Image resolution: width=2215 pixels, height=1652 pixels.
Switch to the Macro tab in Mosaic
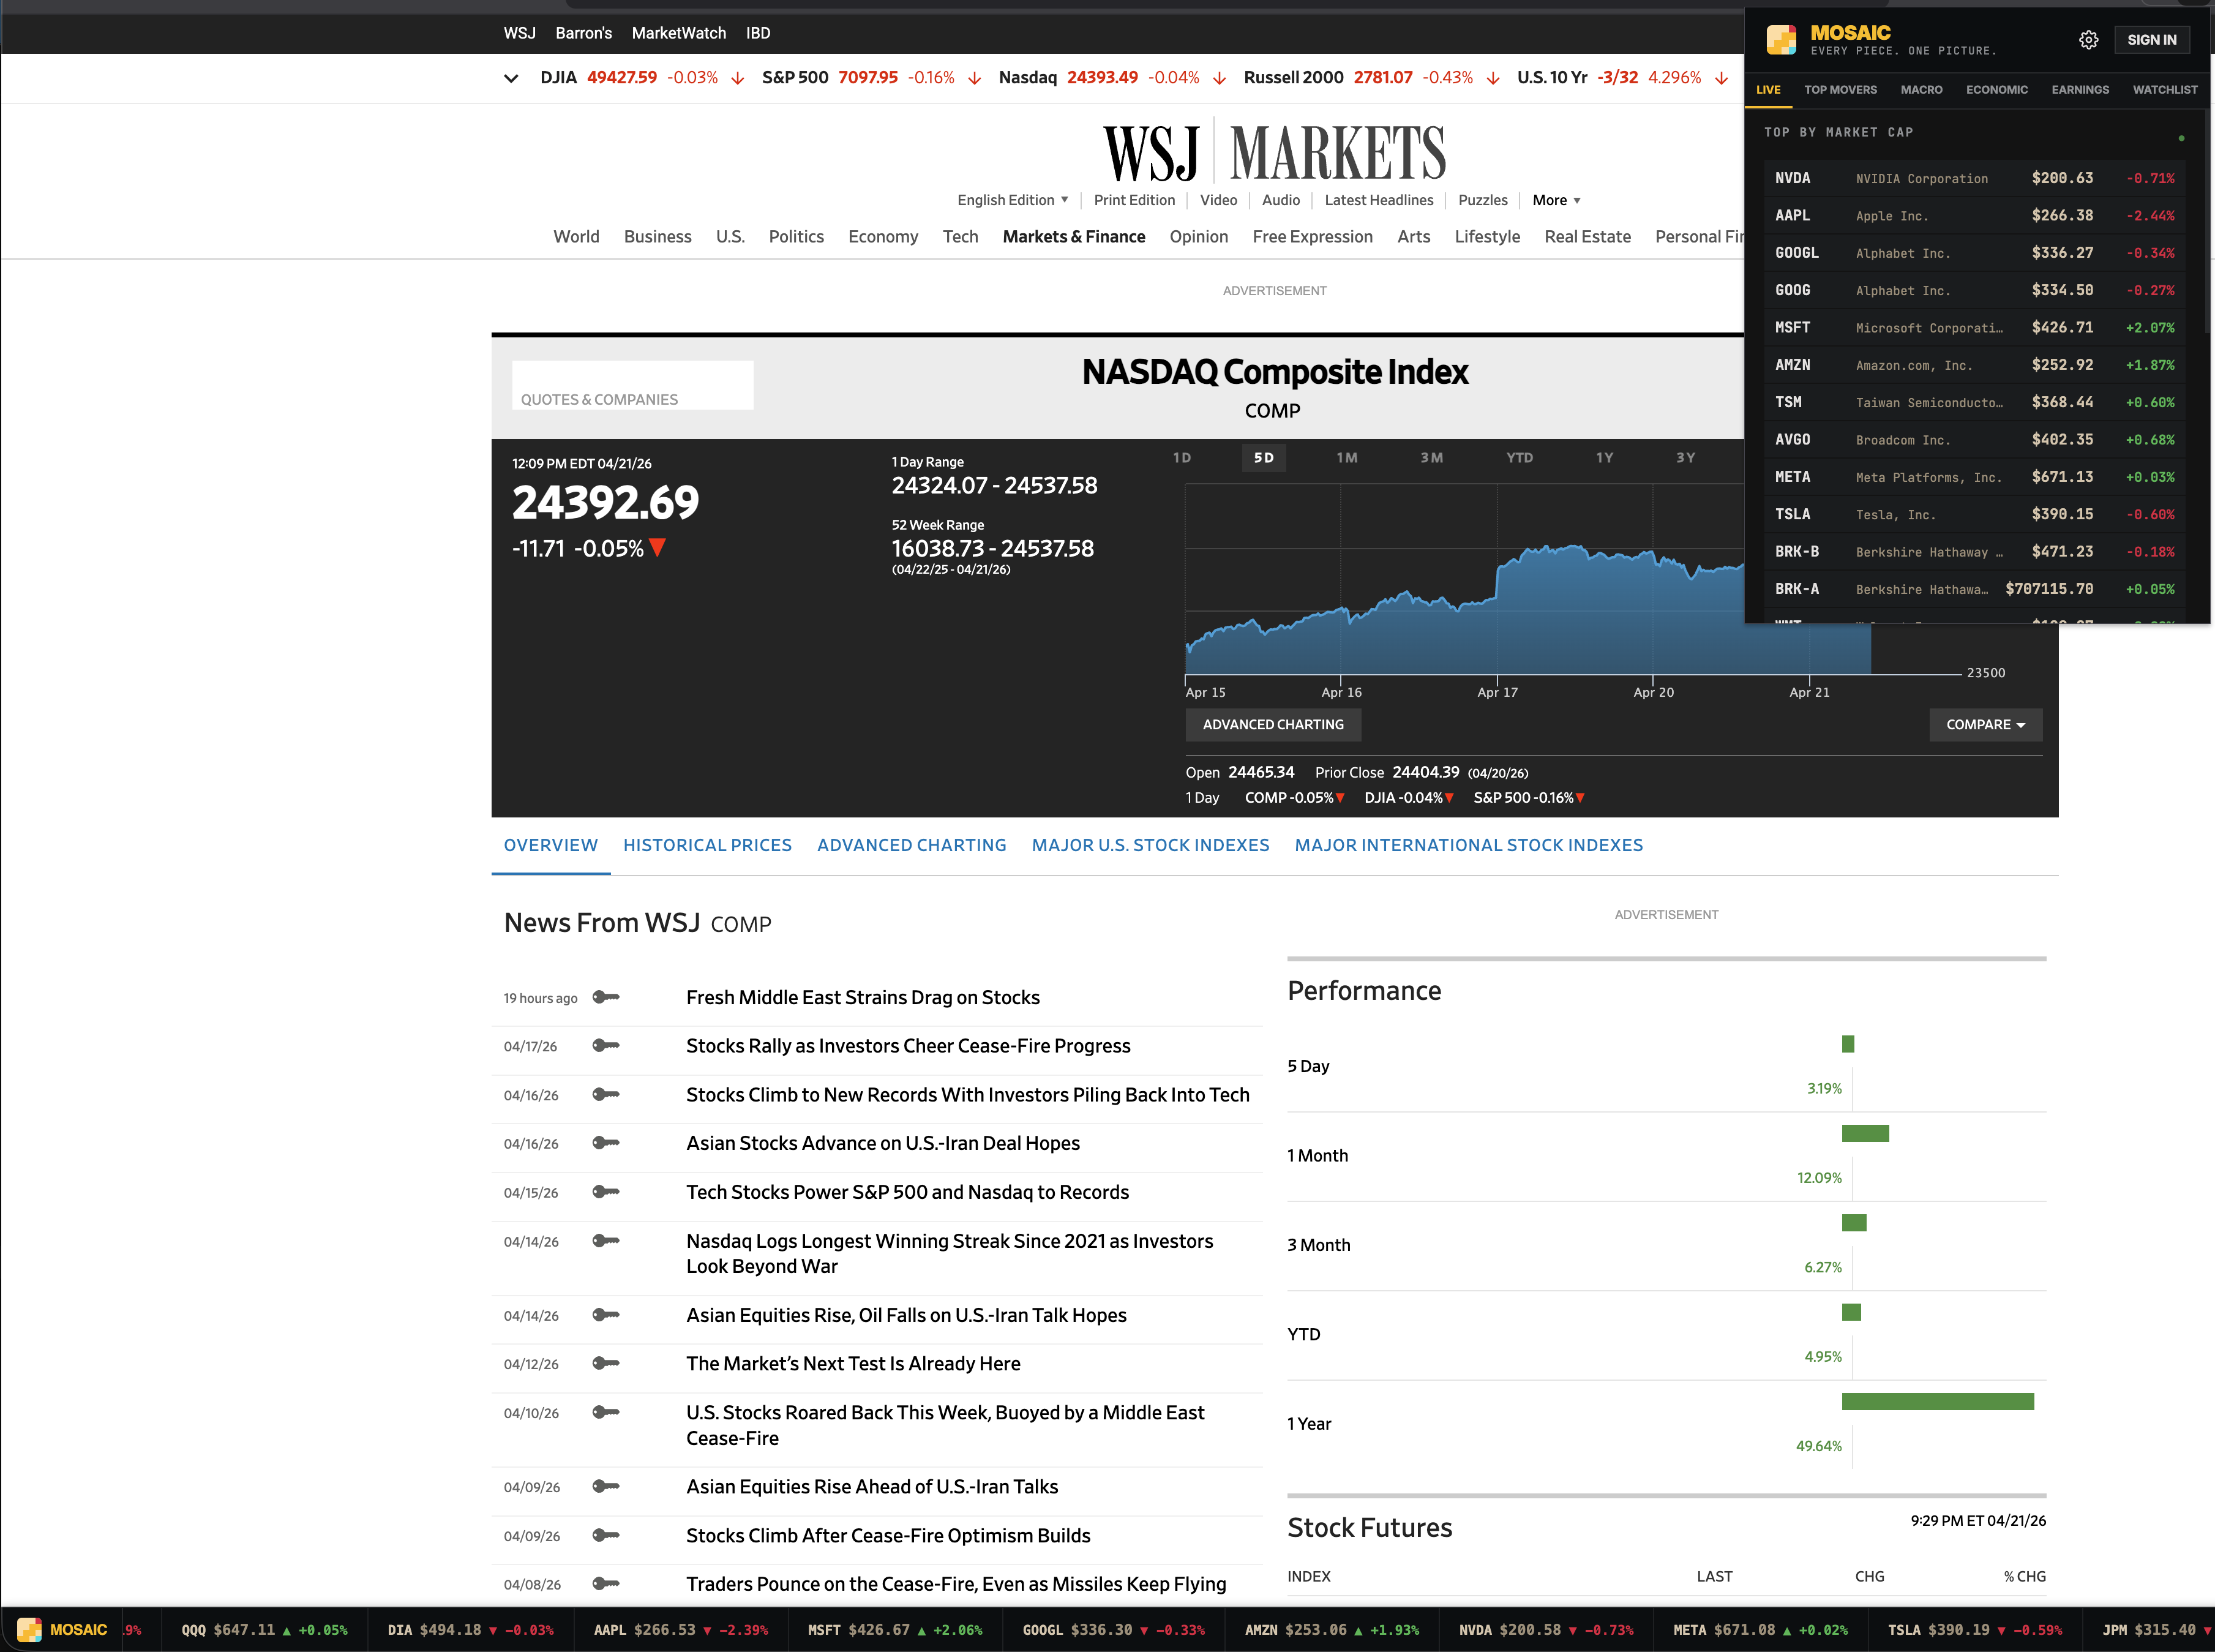[x=1921, y=90]
